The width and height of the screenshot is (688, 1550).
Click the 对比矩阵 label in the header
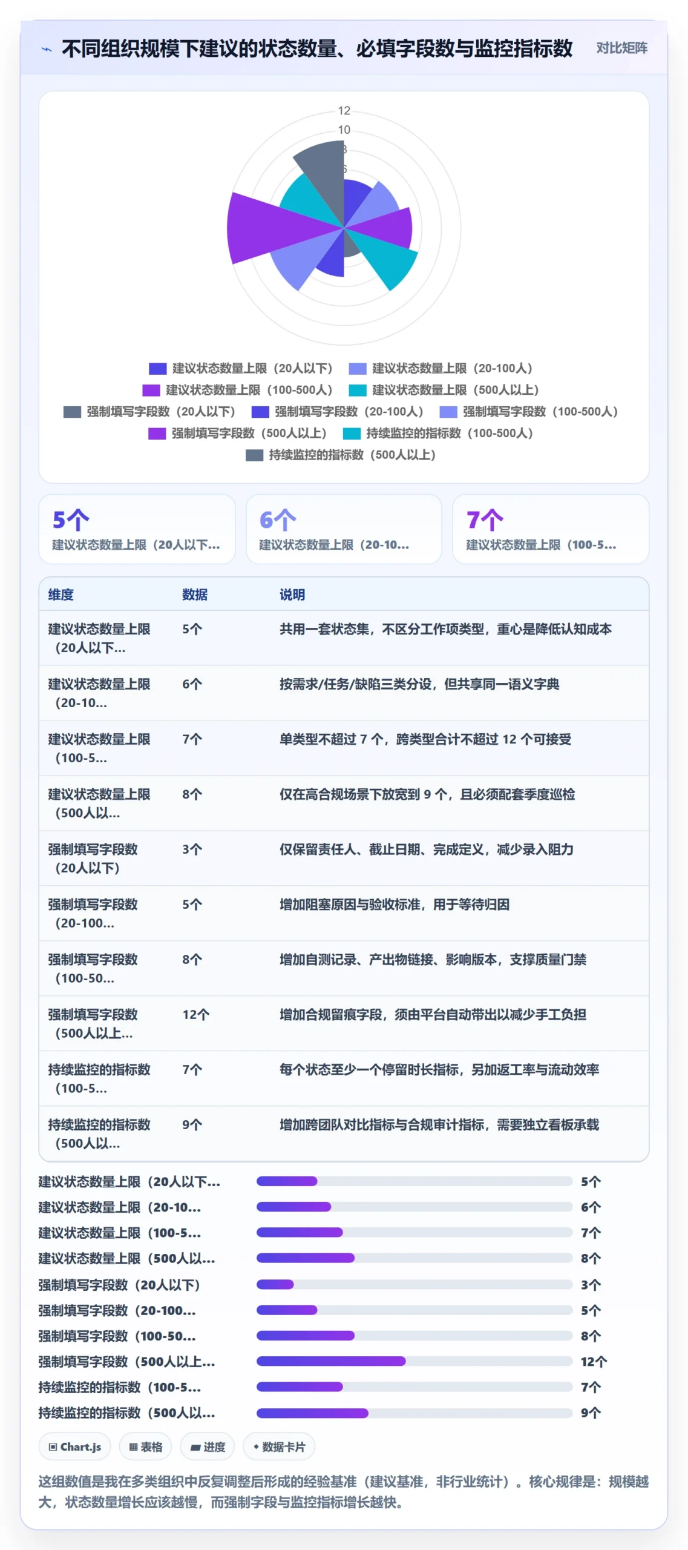621,48
